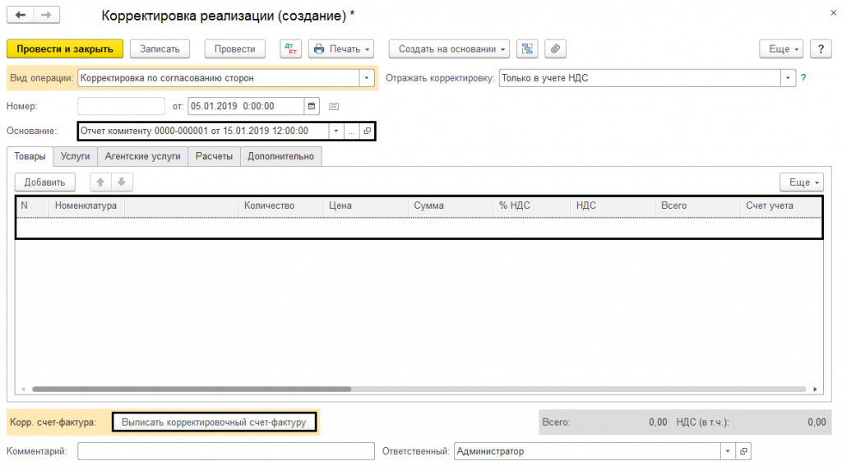842x466 pixels.
Task: Switch to the Услуги tab
Action: click(75, 156)
